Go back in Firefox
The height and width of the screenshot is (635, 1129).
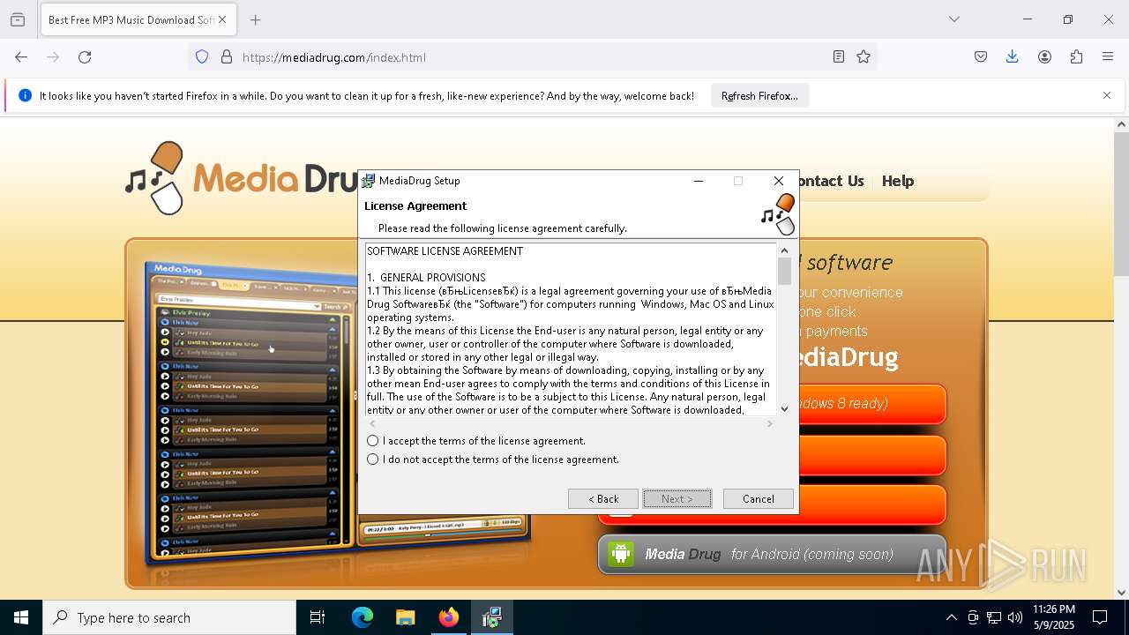coord(21,57)
